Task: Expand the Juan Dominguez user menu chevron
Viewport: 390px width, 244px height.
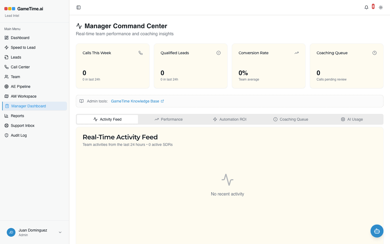Action: point(60,232)
